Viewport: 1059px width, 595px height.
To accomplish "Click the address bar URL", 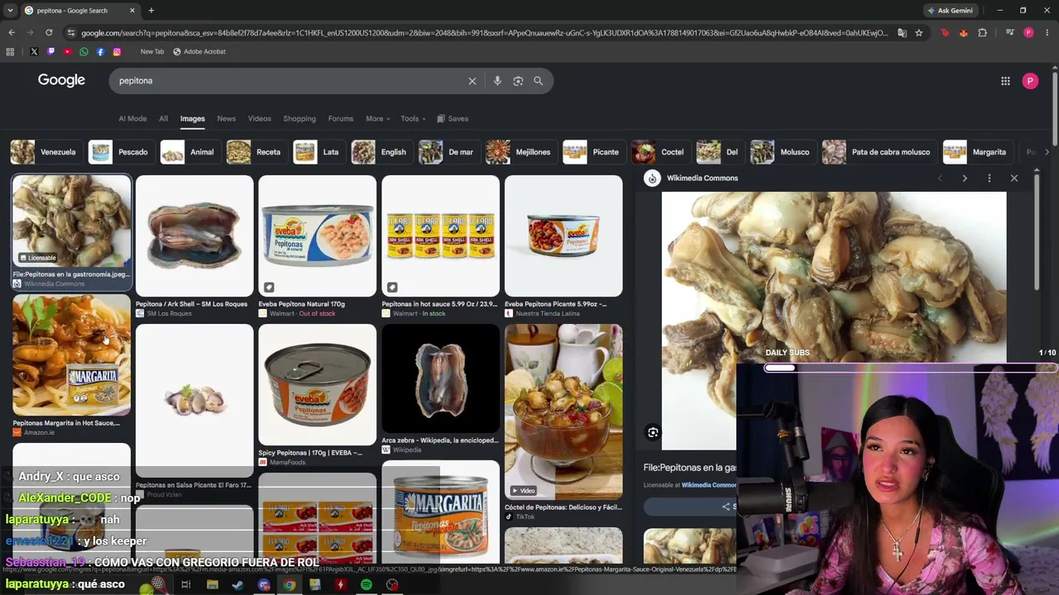I will pos(485,33).
